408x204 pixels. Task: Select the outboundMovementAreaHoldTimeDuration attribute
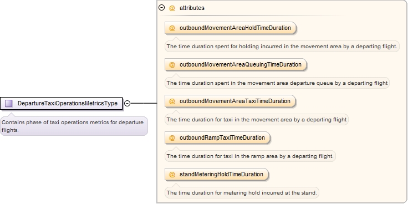231,28
